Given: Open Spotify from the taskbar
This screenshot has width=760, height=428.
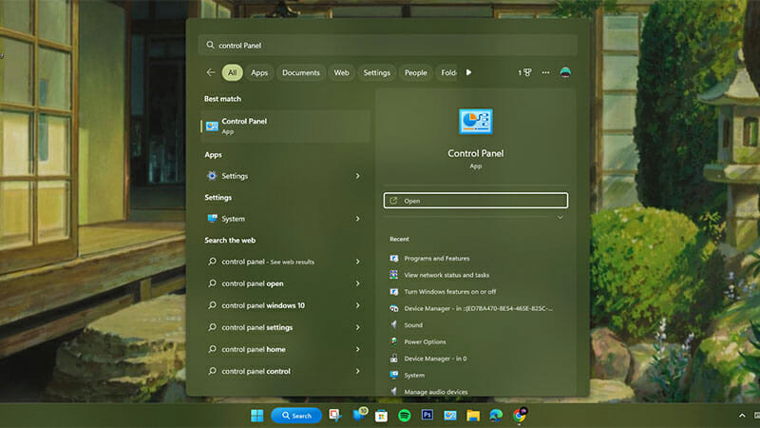Looking at the screenshot, I should coord(405,416).
